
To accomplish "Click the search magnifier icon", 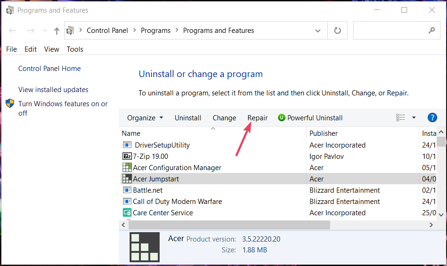I will pos(432,30).
